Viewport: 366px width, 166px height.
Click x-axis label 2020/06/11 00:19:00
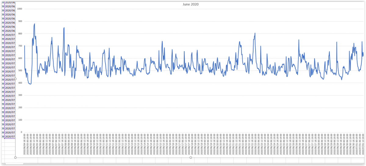[104, 144]
